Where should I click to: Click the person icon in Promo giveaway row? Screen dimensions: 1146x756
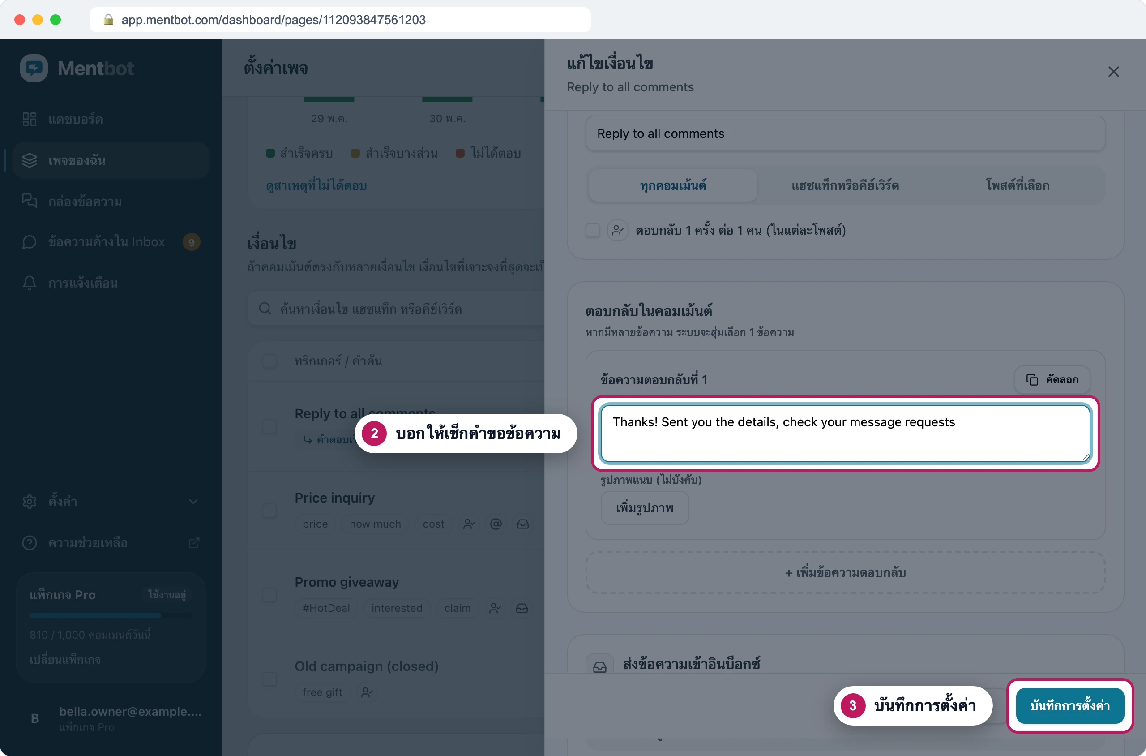click(495, 609)
